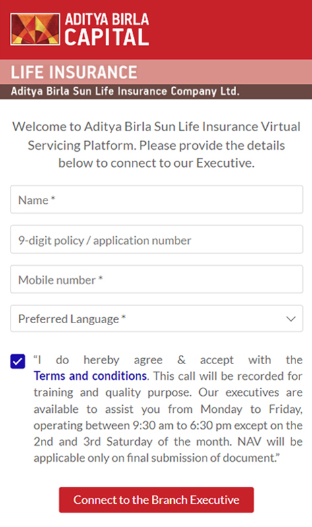Click the NAV final submission notice text
The height and width of the screenshot is (527, 312).
[168, 450]
